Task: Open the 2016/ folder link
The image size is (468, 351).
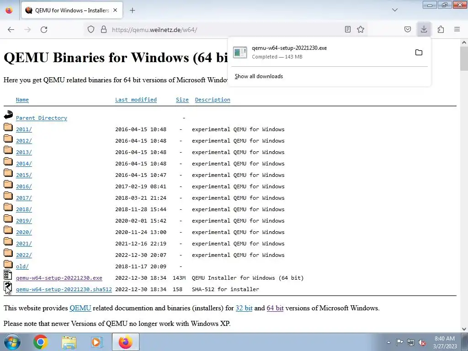Action: click(24, 186)
